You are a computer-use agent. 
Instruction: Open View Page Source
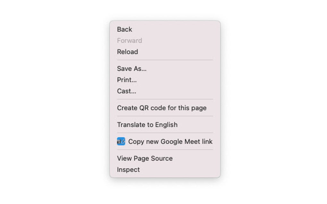(x=145, y=158)
